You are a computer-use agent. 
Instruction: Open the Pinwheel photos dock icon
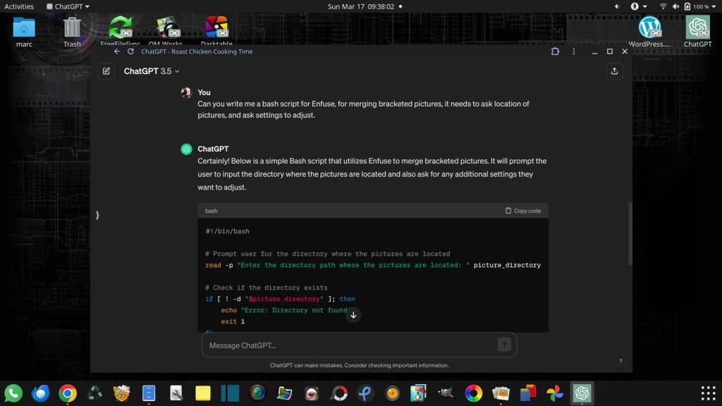[555, 393]
